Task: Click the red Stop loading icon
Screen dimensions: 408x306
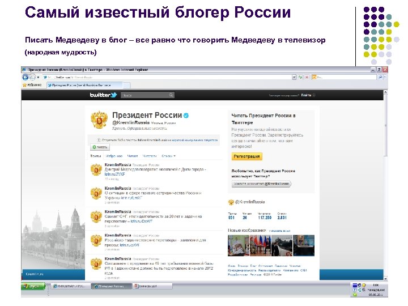Action: pyautogui.click(x=307, y=77)
